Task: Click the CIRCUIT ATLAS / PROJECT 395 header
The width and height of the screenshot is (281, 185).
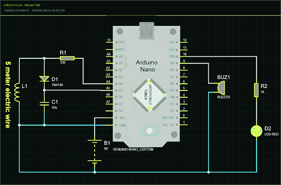Action: pyautogui.click(x=22, y=5)
